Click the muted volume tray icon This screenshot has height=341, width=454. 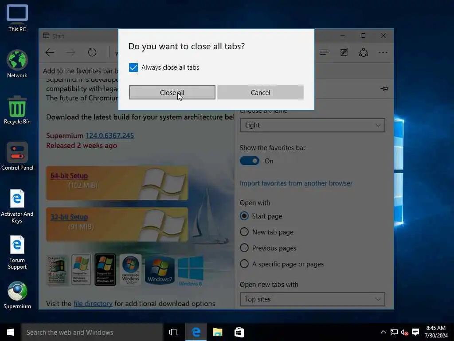(x=404, y=332)
